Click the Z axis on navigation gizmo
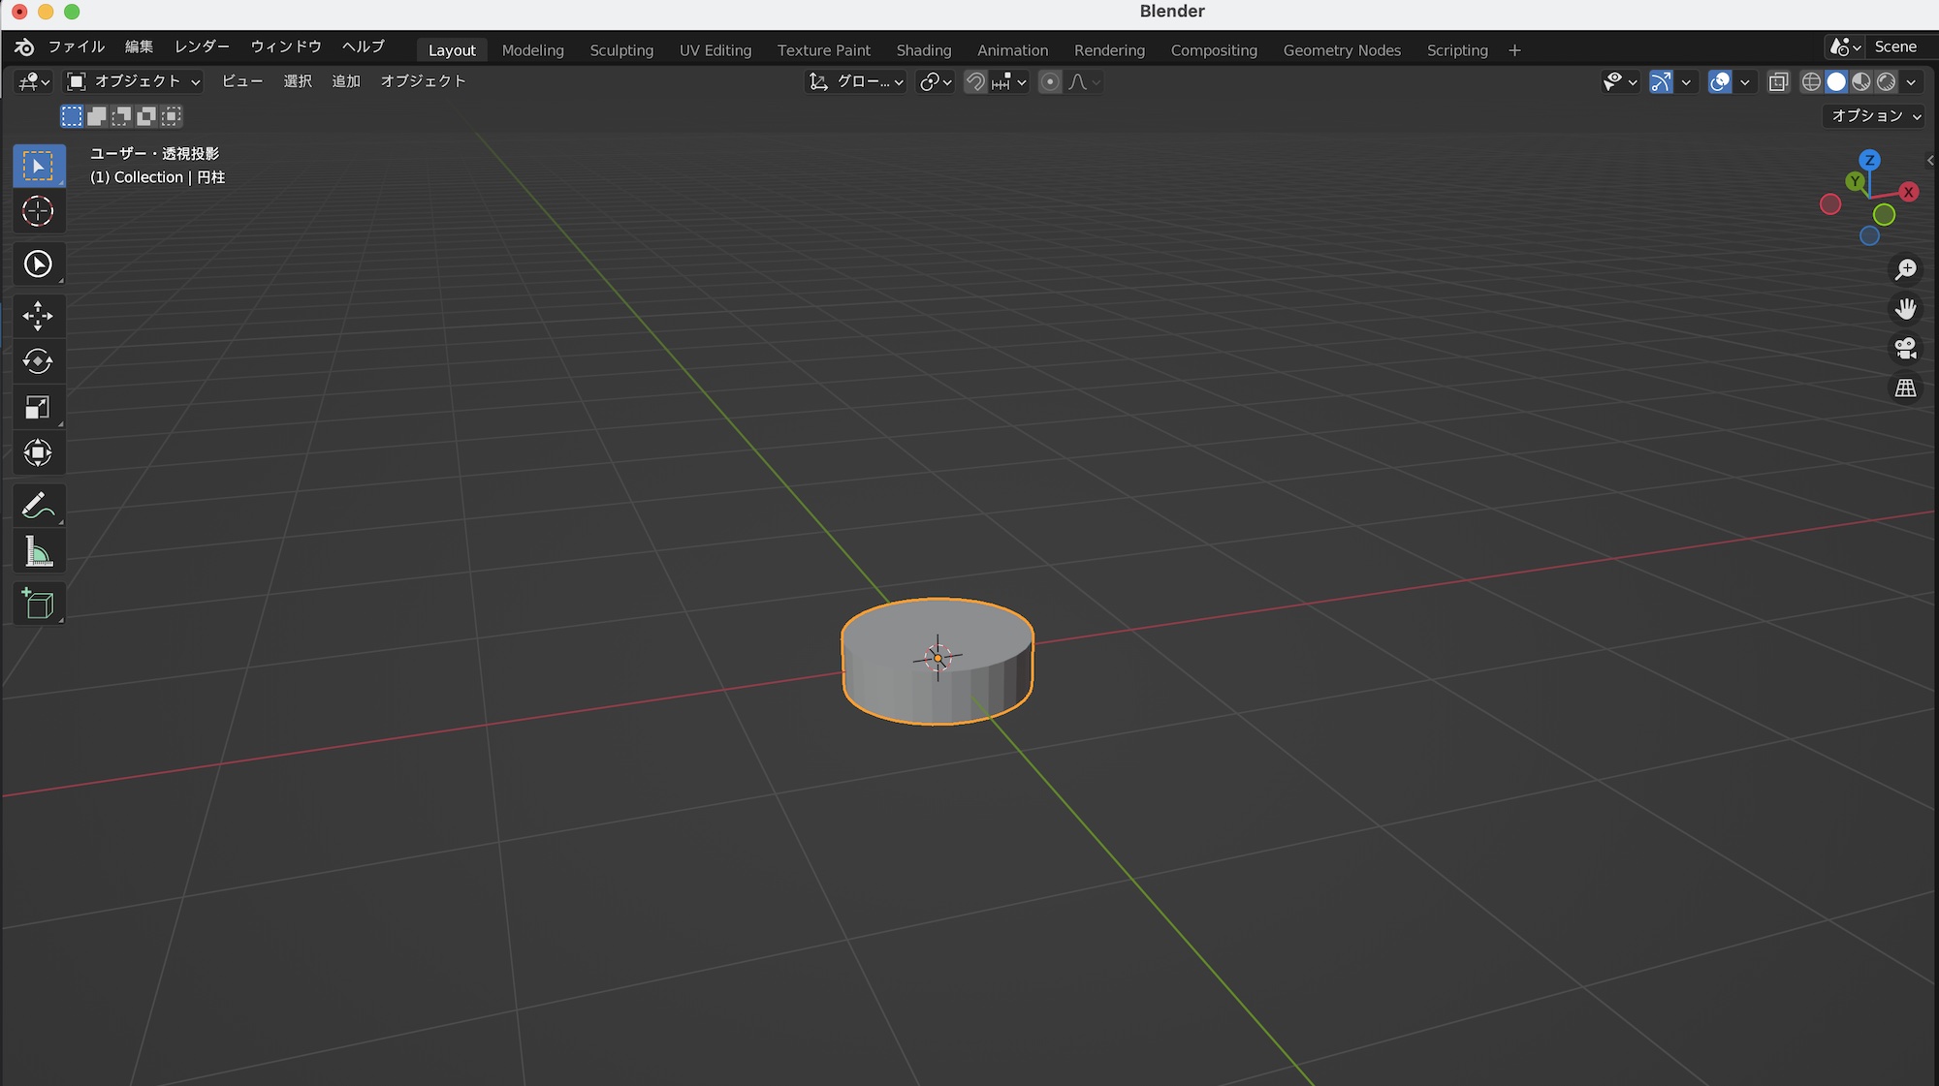 [1869, 160]
